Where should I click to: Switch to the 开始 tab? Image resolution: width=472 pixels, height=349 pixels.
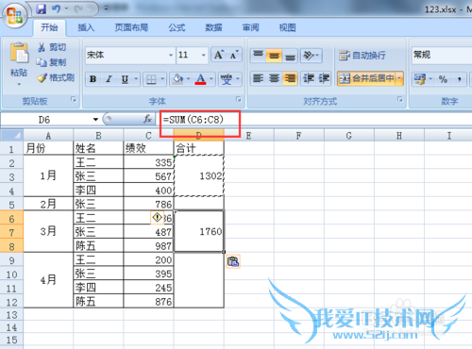point(50,27)
